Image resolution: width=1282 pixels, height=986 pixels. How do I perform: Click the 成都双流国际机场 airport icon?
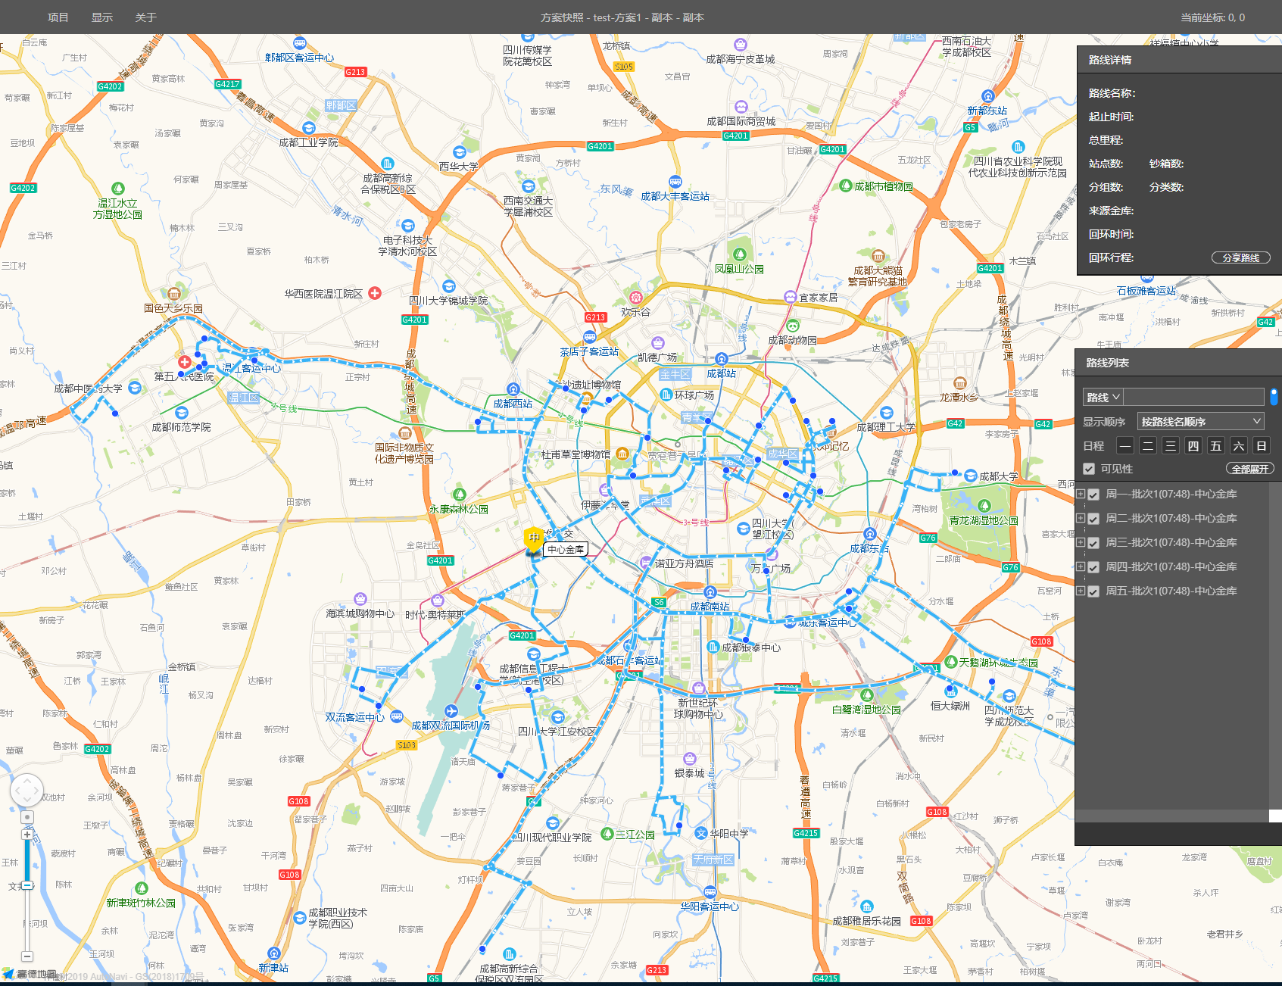pos(451,710)
